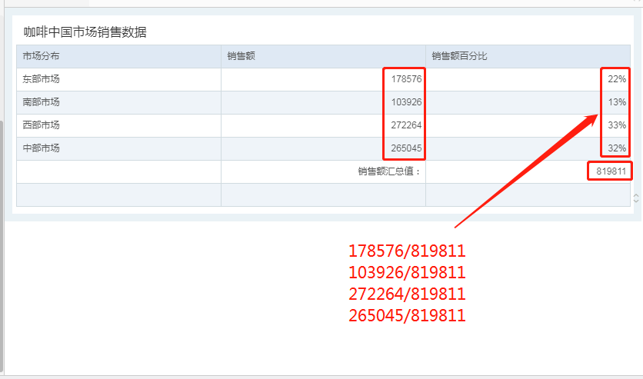
Task: Click the sales value 103926
Action: pos(406,102)
